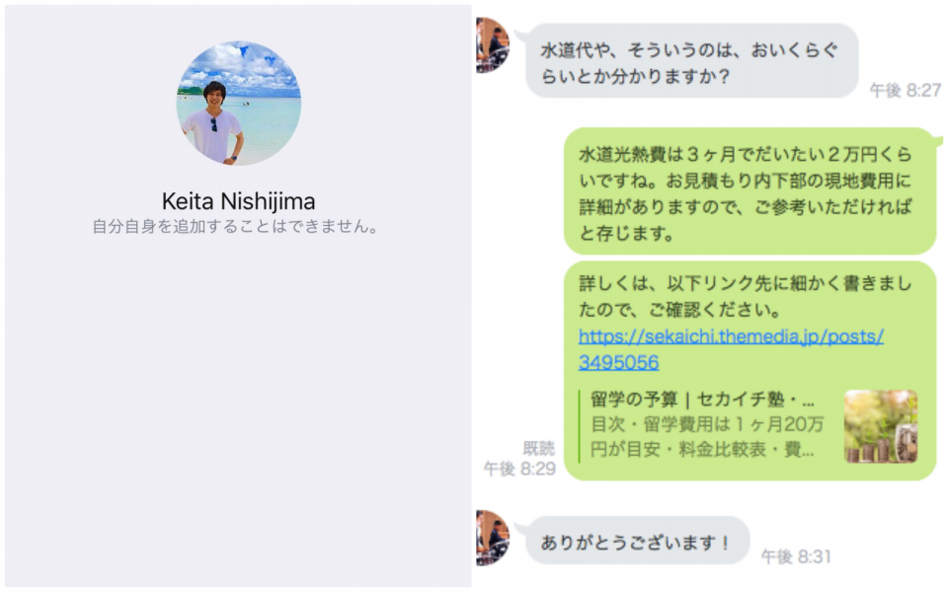Click empty area below the profile notice

click(238, 410)
